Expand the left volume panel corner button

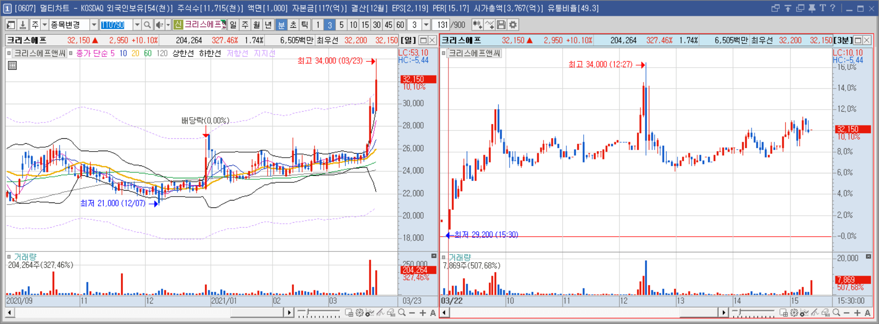[434, 256]
